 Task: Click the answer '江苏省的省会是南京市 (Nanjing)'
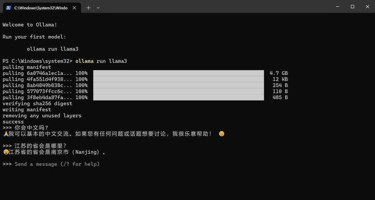57,152
